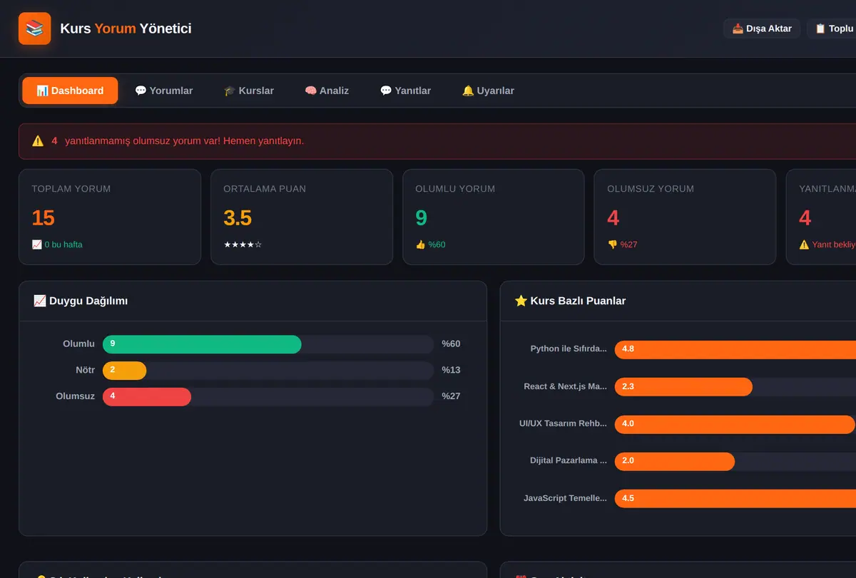The width and height of the screenshot is (856, 578).
Task: Click the JavaScript Temelle... rating bar
Action: coord(735,498)
